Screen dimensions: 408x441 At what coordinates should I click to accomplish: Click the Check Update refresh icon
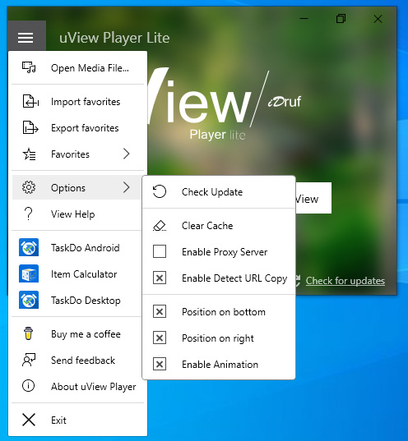[160, 191]
